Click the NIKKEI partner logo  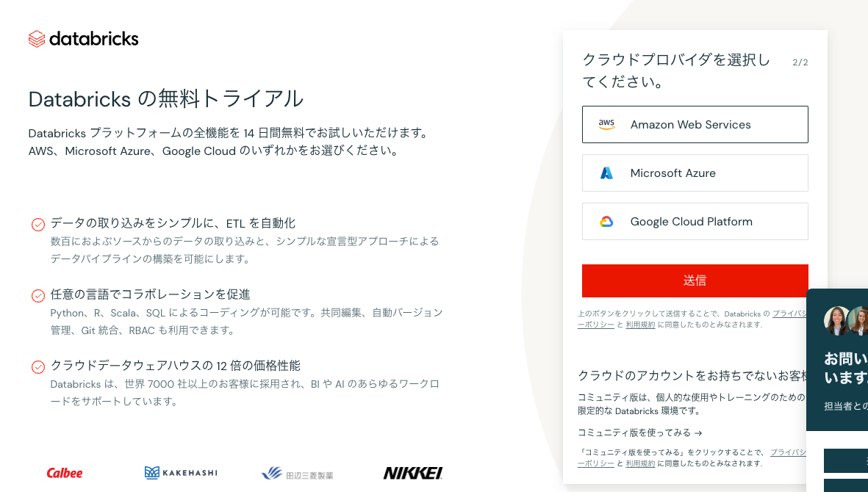click(412, 473)
